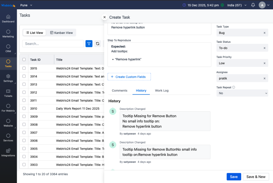This screenshot has width=273, height=183.
Task: Close the Create Task panel
Action: tap(105, 17)
